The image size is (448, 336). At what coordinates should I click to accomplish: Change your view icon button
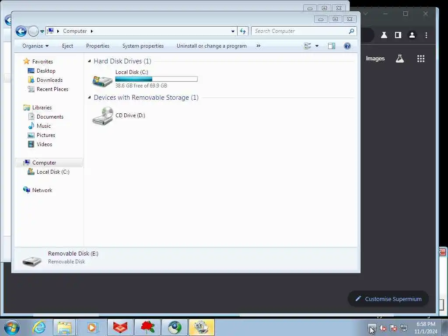(308, 46)
